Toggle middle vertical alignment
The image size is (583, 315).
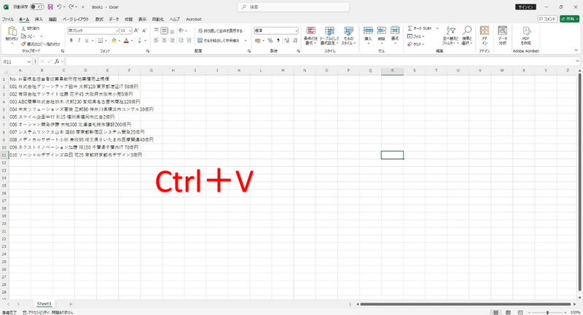click(165, 31)
